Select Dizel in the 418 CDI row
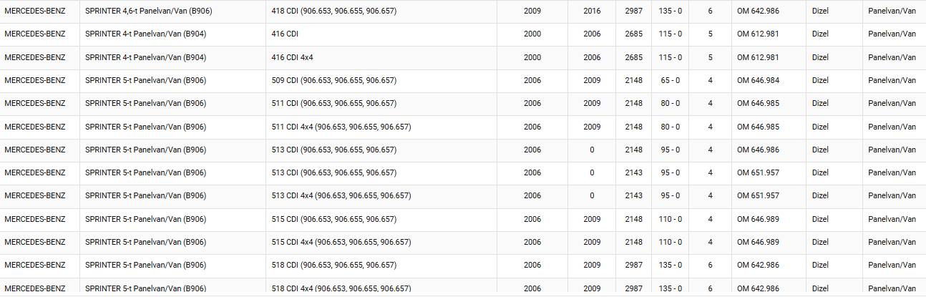The image size is (926, 297). click(822, 11)
